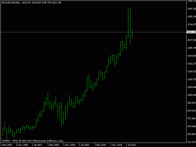Click the 1825.39 price axis label
The image size is (196, 147).
(x=192, y=17)
